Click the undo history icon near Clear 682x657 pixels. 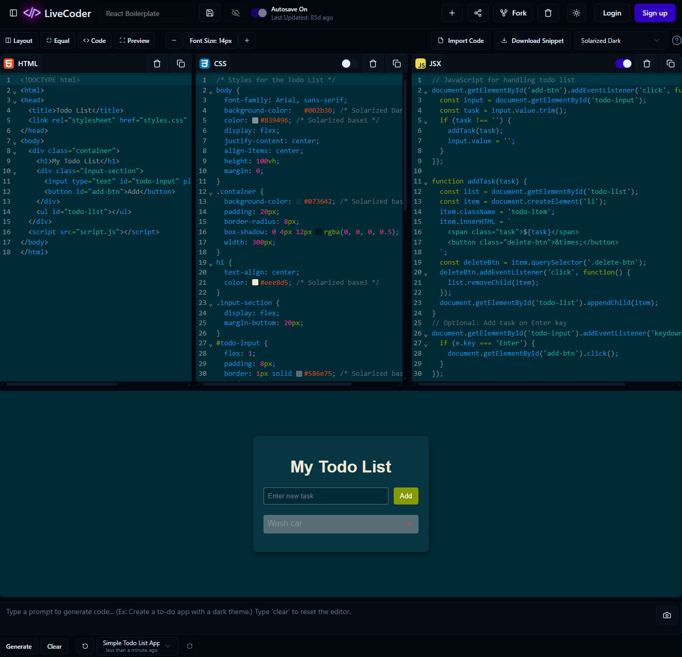85,646
